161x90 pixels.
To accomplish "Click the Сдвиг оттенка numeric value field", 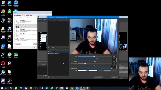I will [x=114, y=66].
